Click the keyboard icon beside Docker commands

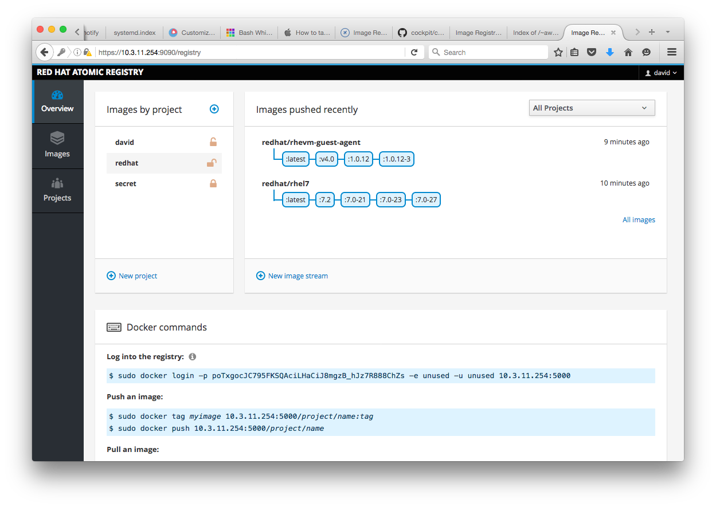(x=114, y=327)
